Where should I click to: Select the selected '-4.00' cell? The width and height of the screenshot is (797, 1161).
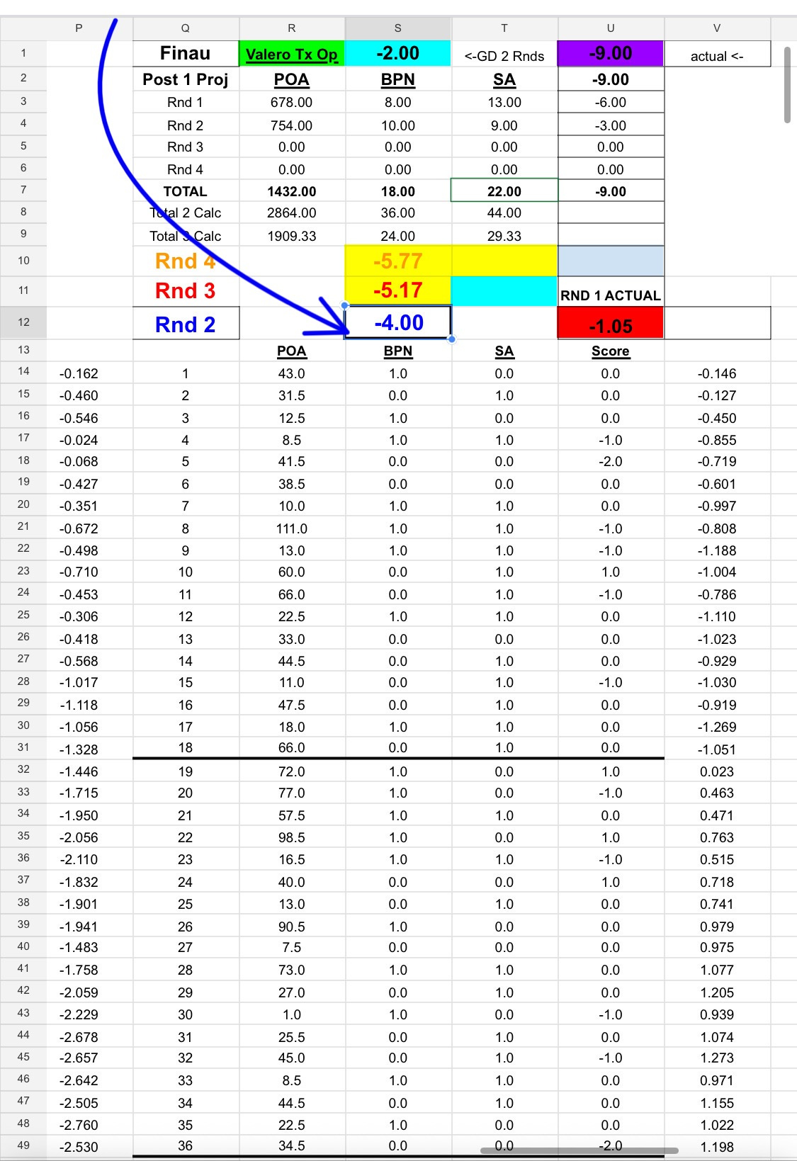pyautogui.click(x=397, y=323)
